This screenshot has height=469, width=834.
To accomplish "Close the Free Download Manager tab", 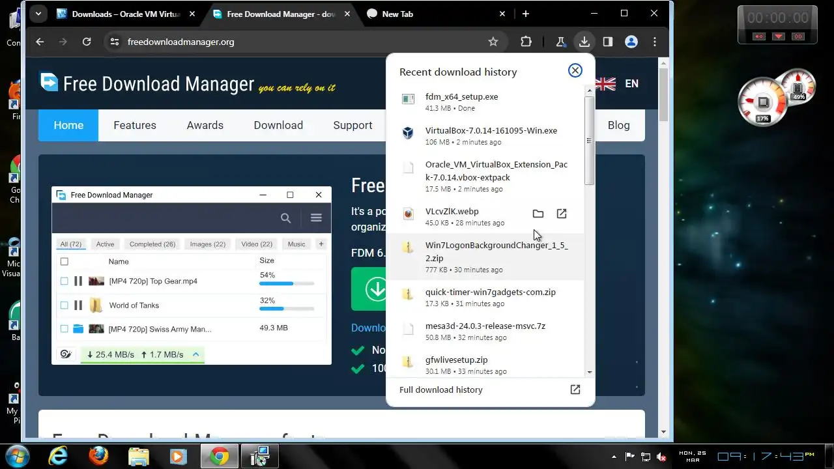I will pos(349,14).
